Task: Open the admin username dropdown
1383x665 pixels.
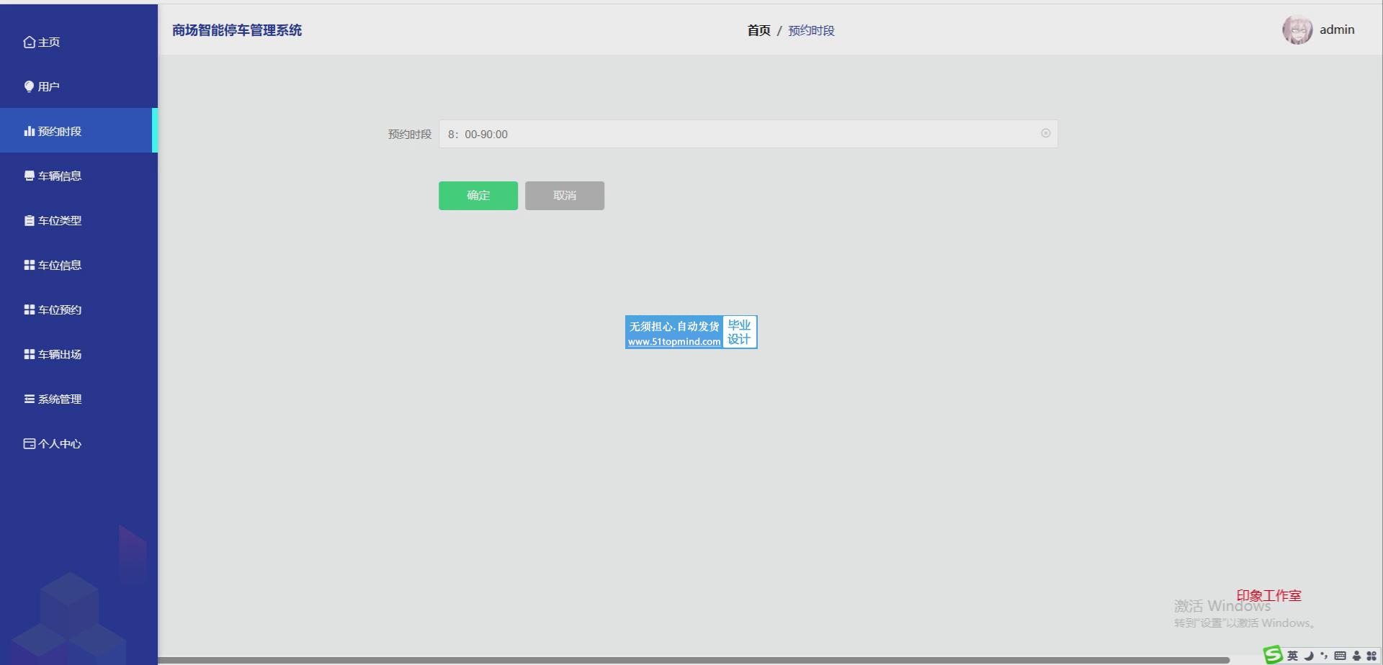Action: [1337, 30]
